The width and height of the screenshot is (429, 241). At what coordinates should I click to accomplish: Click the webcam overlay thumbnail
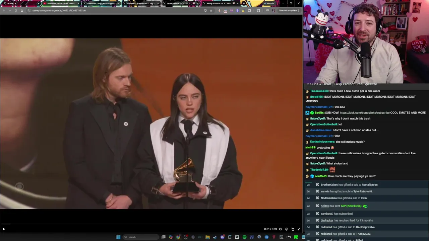click(366, 42)
